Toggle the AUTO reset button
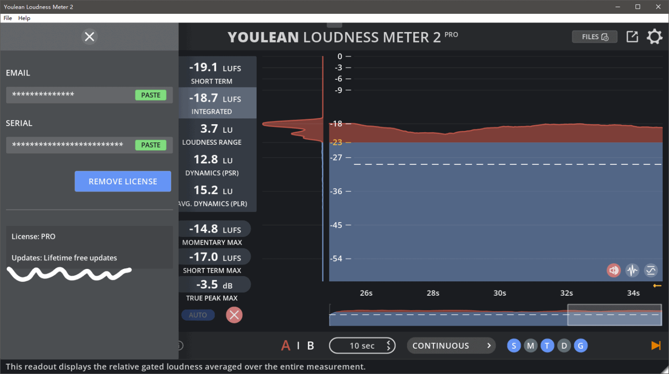 coord(198,315)
